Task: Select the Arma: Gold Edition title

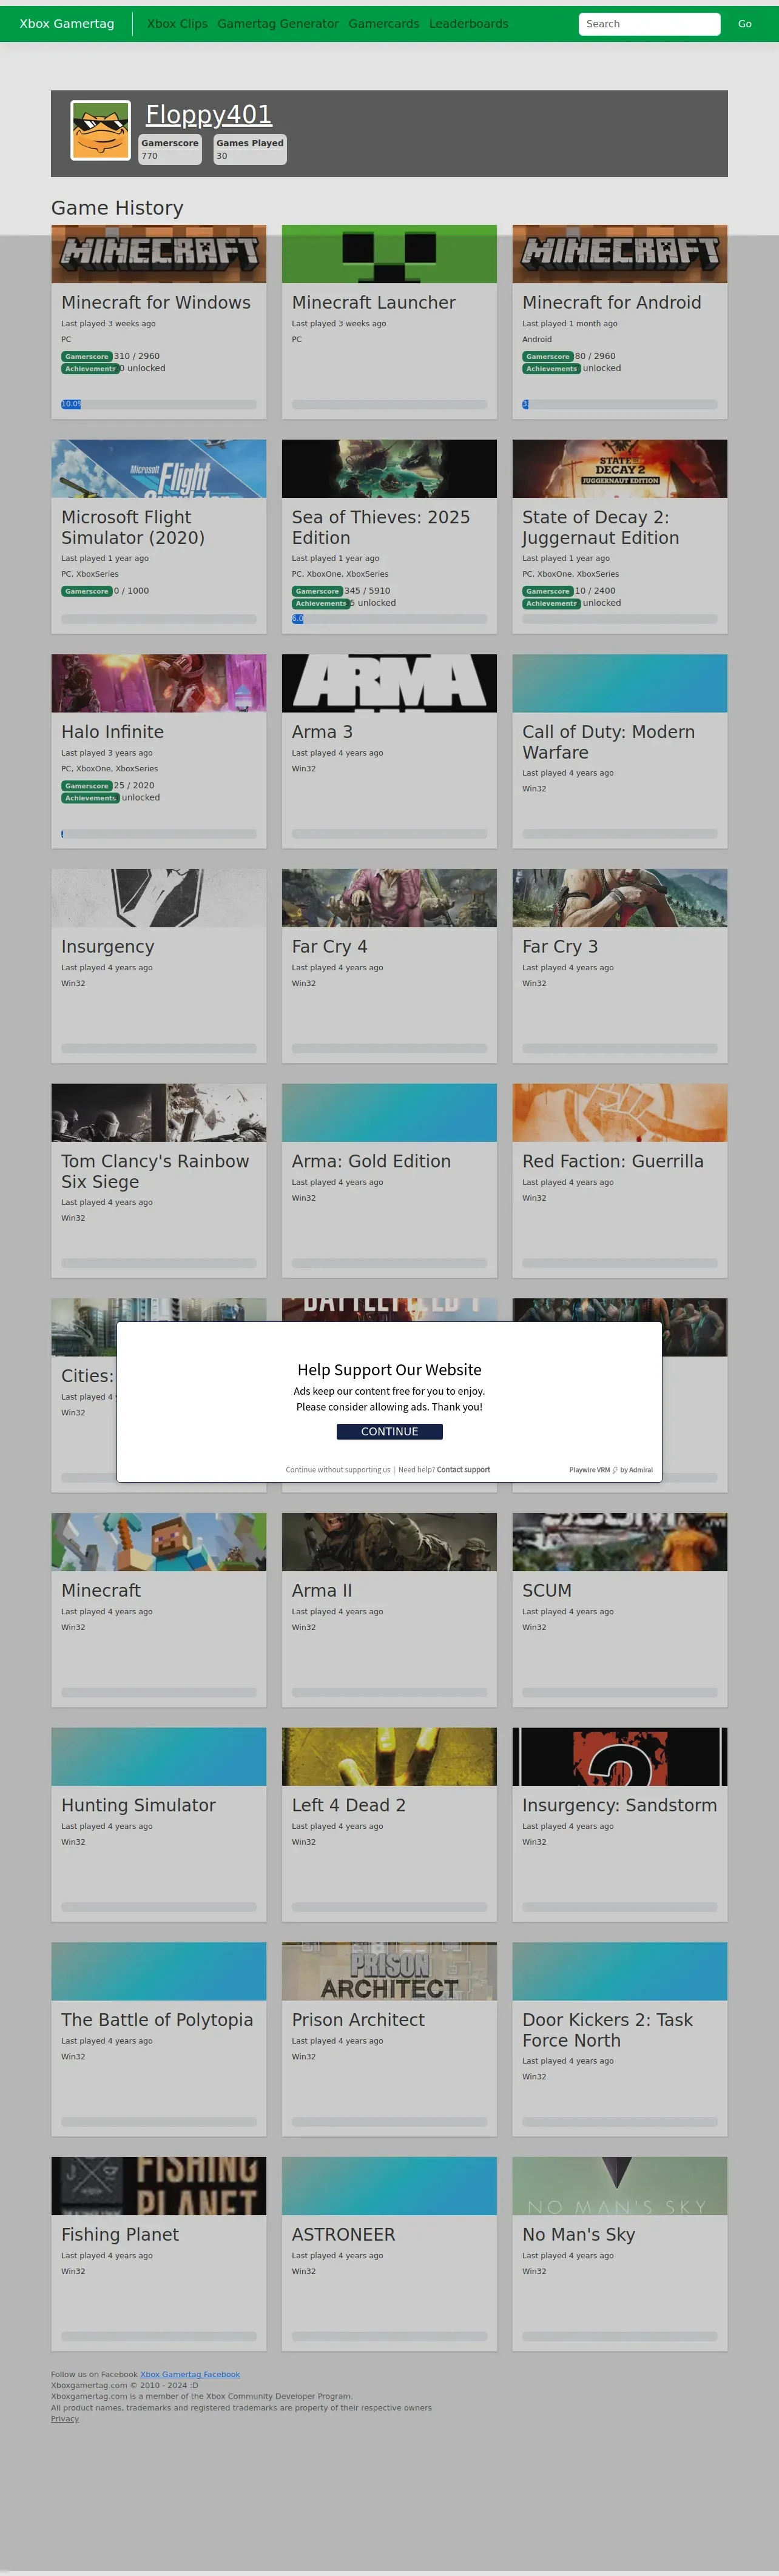Action: click(371, 1161)
